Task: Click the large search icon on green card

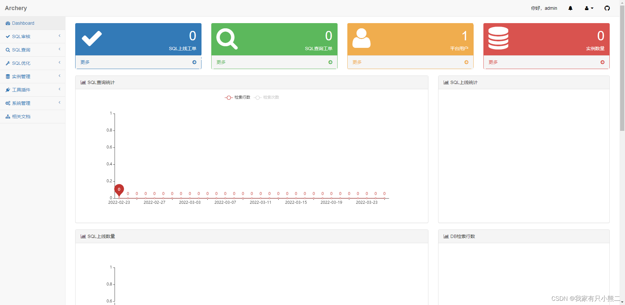Action: (227, 39)
